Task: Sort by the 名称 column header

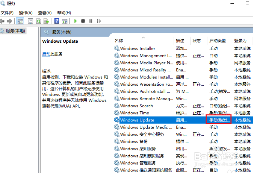Action: click(x=119, y=41)
